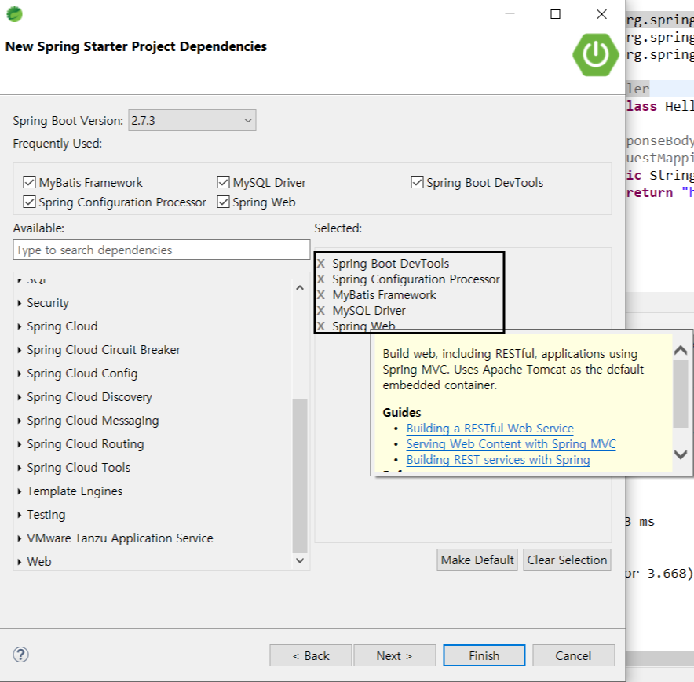
Task: Open Serving Web Content with Spring MVC link
Action: coord(511,444)
